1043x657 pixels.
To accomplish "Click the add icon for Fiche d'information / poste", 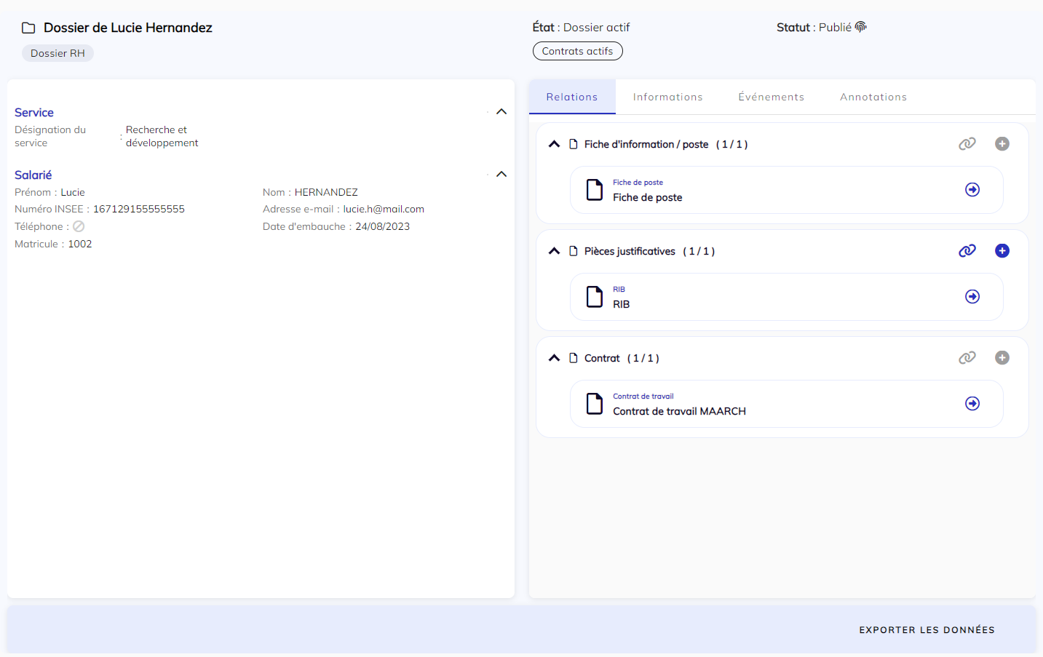I will pos(1002,144).
